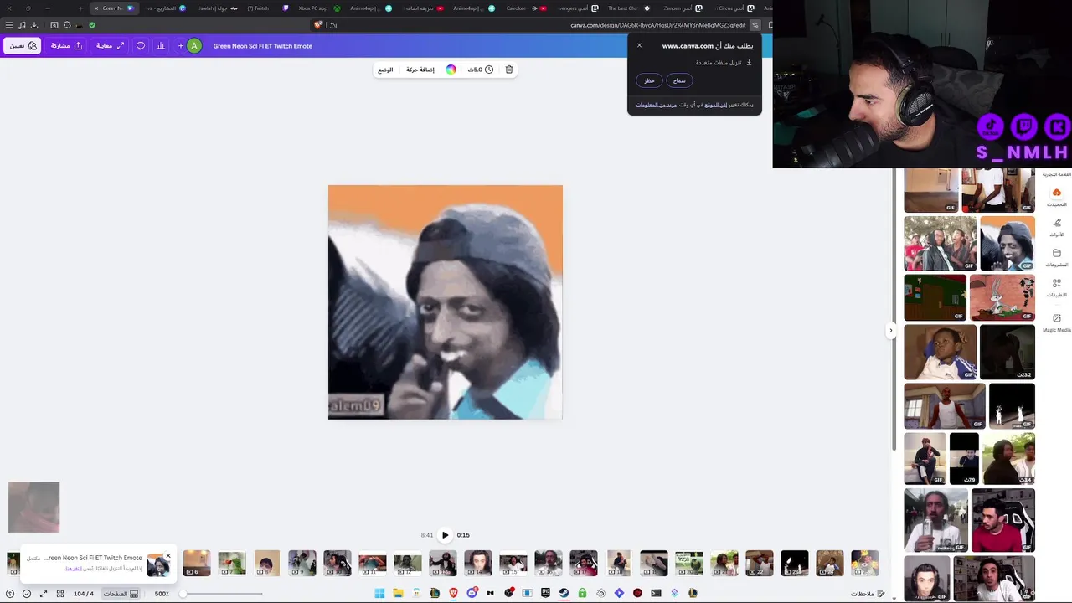
Task: Select timeline page thumbnail 9
Action: (x=302, y=564)
